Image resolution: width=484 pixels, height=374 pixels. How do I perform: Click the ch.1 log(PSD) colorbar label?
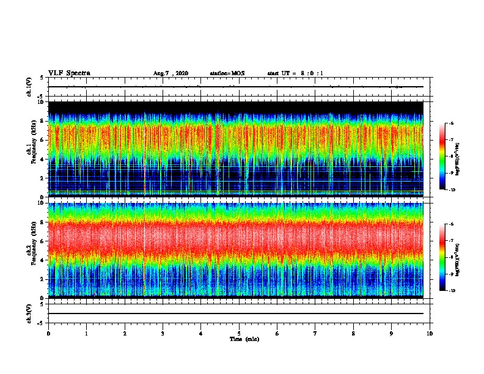tap(457, 159)
